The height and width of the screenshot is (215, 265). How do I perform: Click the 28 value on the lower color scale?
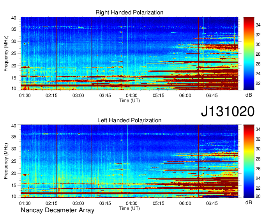click(x=258, y=159)
